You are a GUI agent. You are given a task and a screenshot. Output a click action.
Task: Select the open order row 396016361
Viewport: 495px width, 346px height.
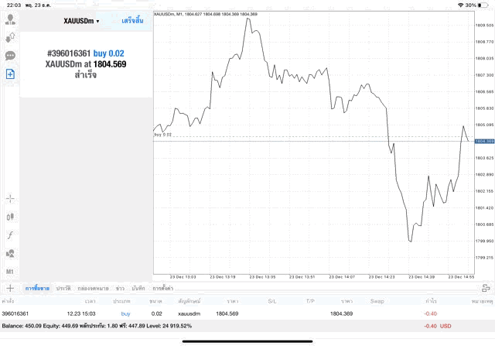pos(247,313)
